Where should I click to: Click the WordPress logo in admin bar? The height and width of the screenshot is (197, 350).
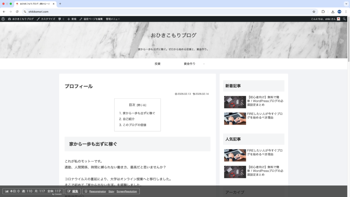[3, 19]
